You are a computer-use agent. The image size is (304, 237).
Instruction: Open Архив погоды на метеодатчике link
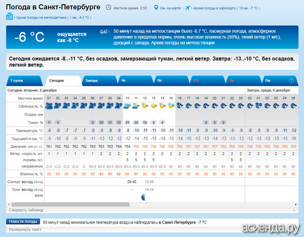[x=54, y=18]
